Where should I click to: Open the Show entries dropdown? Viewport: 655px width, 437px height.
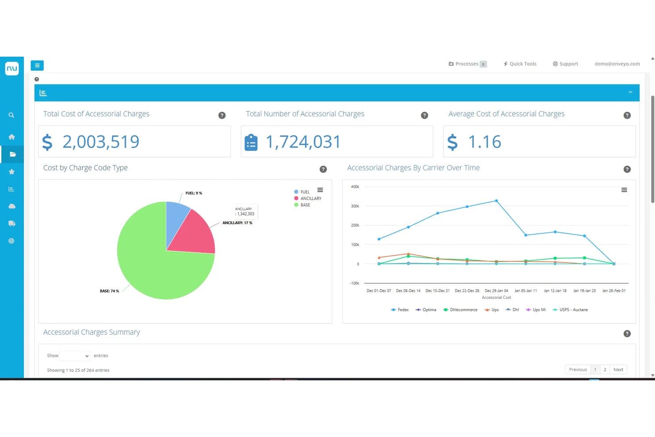pos(75,356)
